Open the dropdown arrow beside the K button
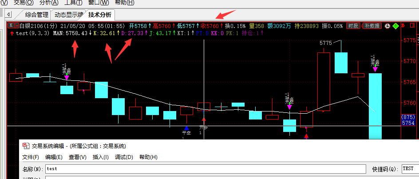 (17, 26)
